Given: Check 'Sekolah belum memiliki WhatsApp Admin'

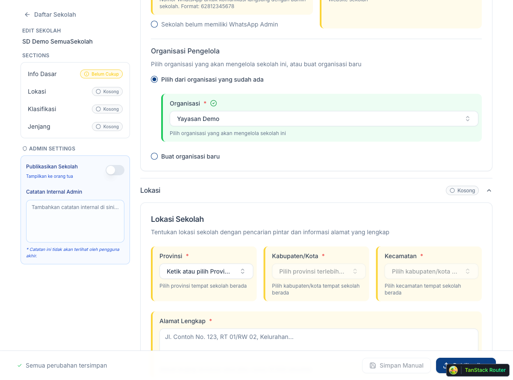Looking at the screenshot, I should [x=154, y=24].
